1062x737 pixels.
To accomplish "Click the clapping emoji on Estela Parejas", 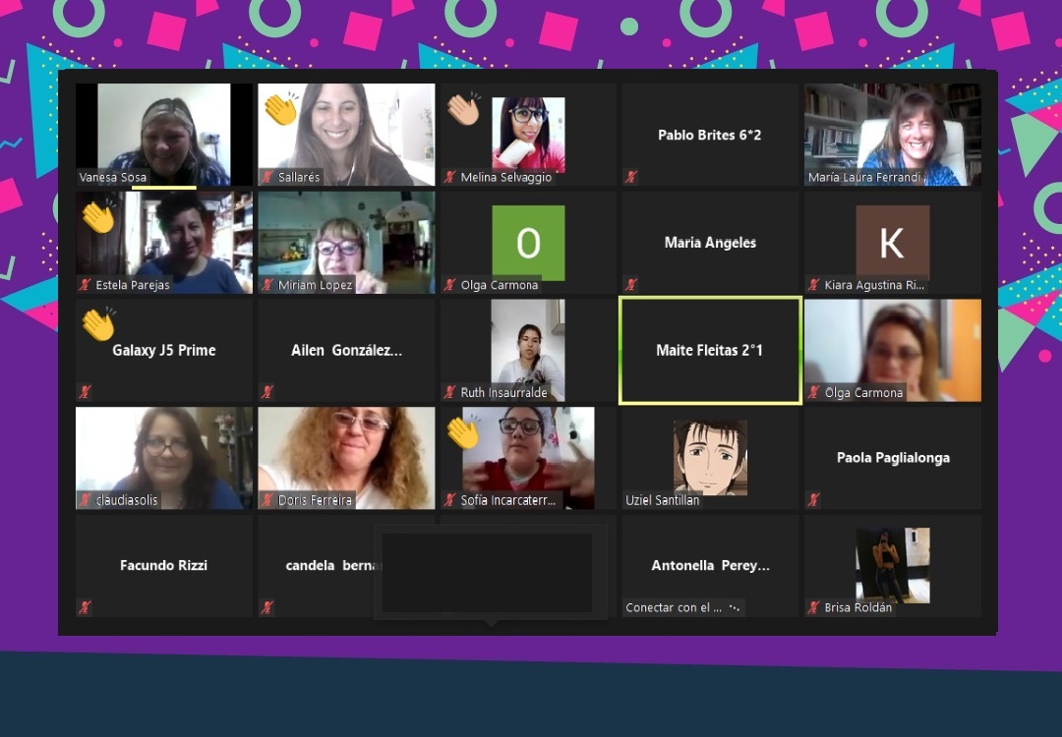I will pyautogui.click(x=98, y=217).
